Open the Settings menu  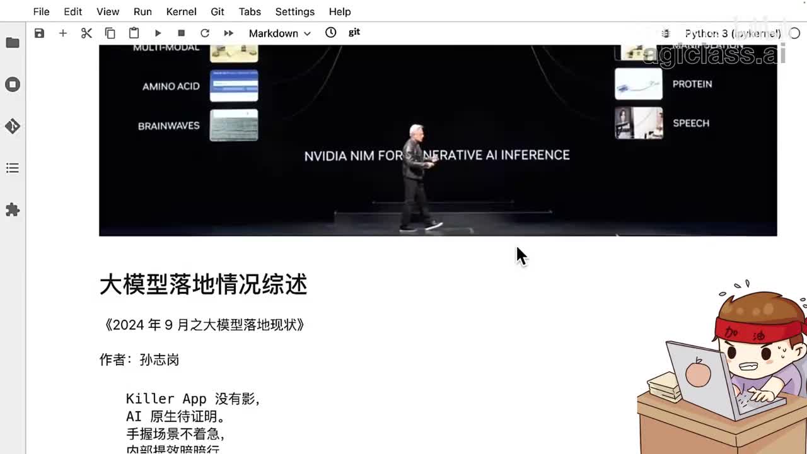click(x=294, y=11)
